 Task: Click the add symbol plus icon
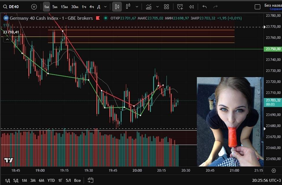tap(34, 7)
